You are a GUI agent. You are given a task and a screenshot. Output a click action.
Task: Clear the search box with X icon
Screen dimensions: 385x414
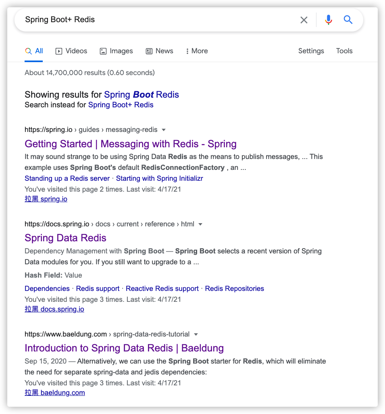[x=304, y=20]
